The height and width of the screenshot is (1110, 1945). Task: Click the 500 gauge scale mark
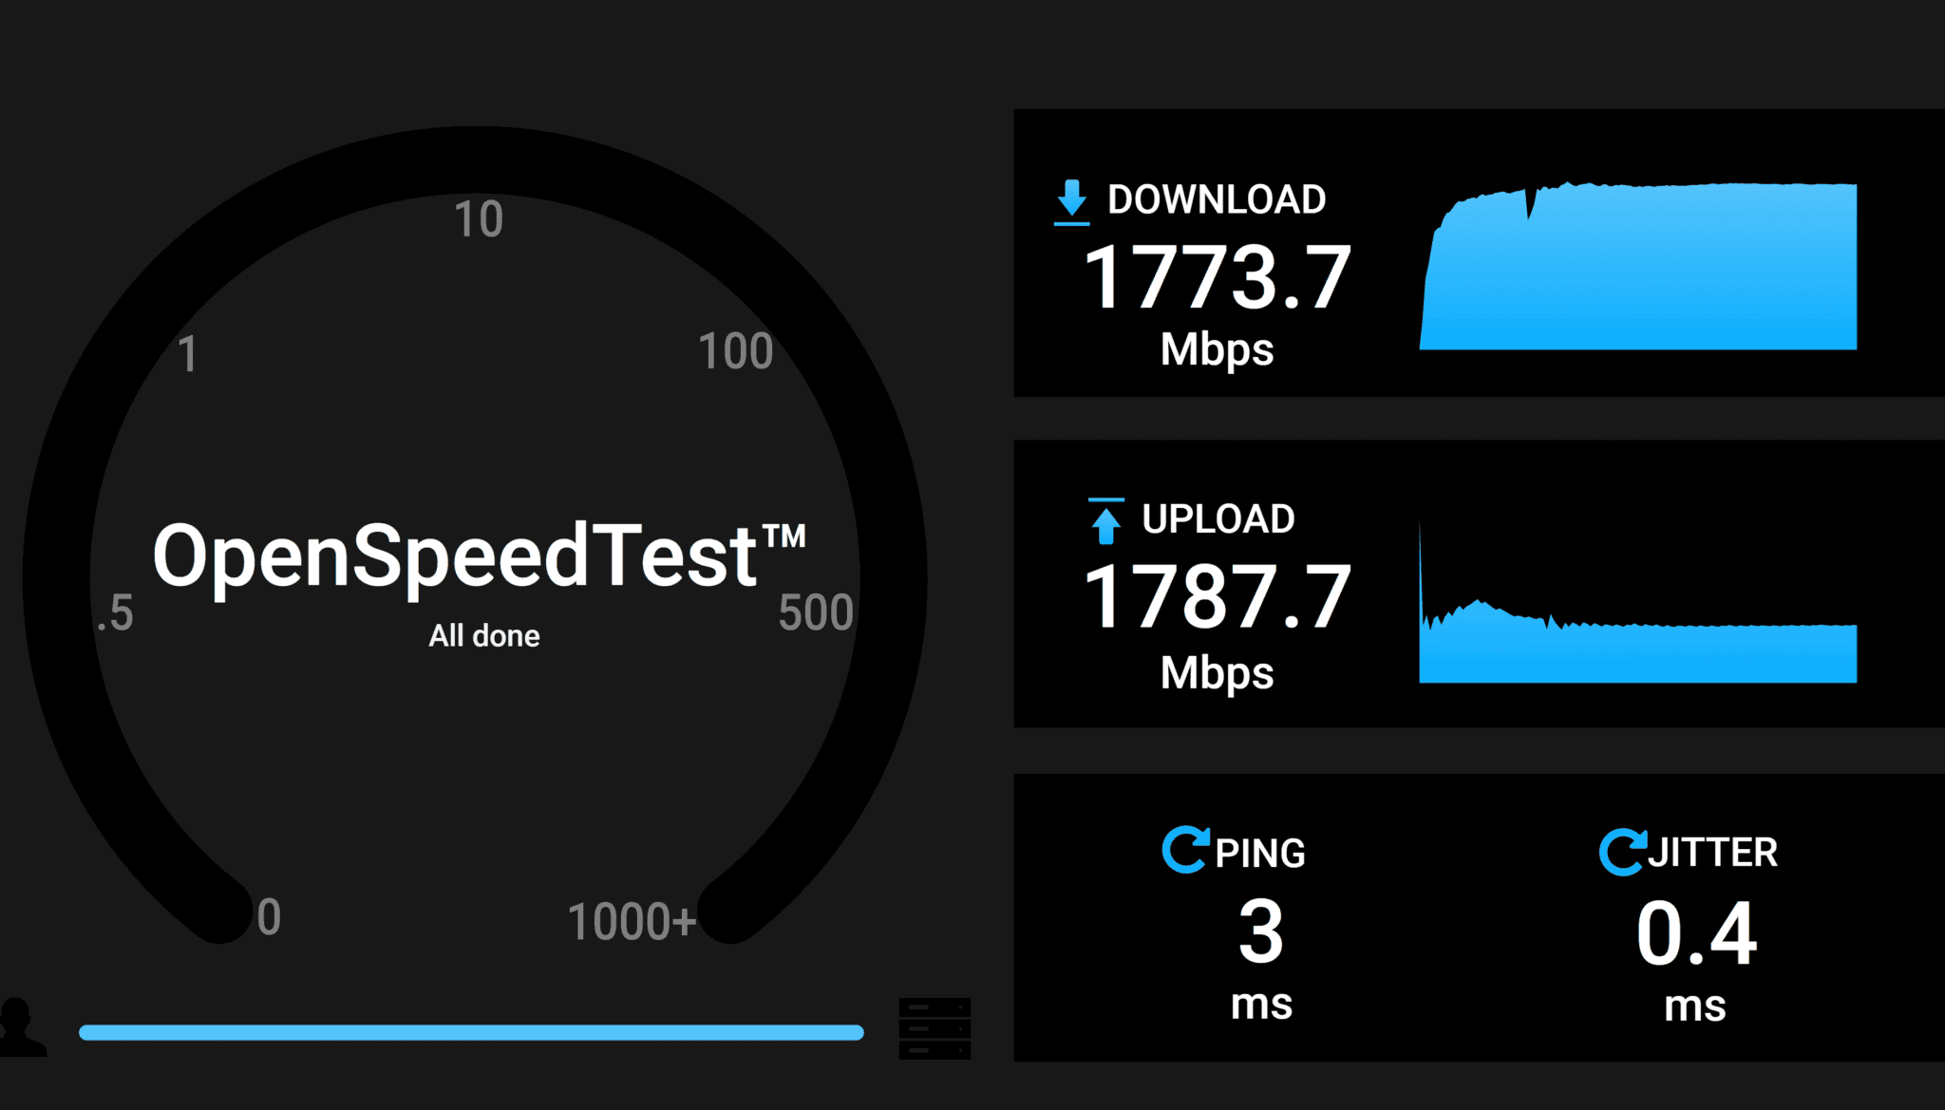coord(816,612)
